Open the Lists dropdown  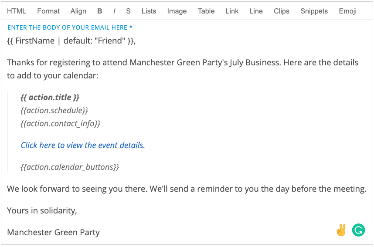149,11
